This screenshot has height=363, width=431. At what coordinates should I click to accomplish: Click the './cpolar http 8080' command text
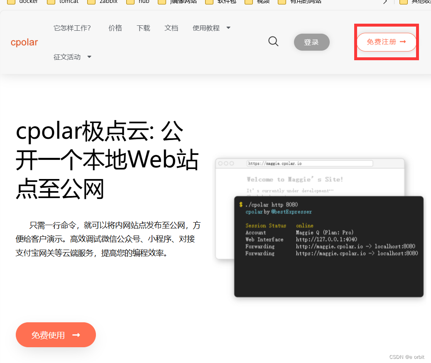point(272,205)
